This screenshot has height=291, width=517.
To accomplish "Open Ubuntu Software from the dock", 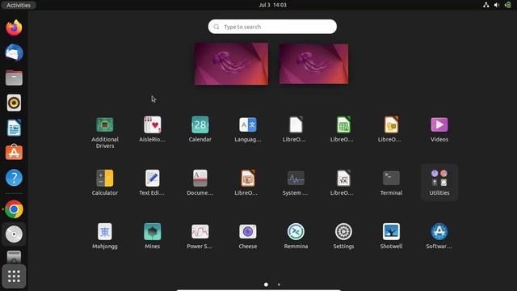I will (14, 153).
